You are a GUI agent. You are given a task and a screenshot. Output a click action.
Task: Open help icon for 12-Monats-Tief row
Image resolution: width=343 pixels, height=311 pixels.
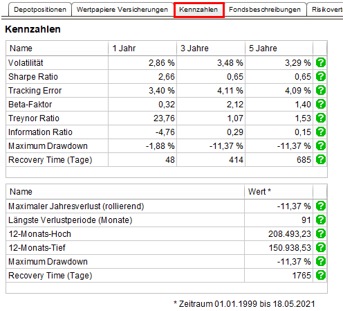point(321,247)
